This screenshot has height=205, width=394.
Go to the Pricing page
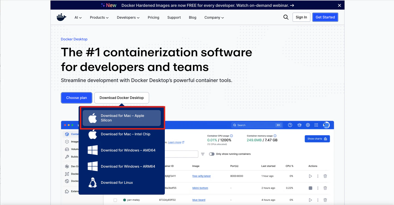coord(153,17)
